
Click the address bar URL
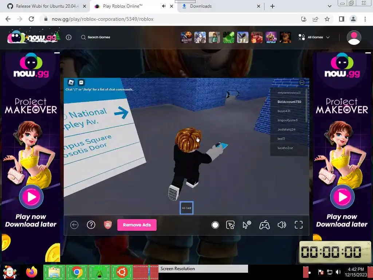[x=102, y=19]
